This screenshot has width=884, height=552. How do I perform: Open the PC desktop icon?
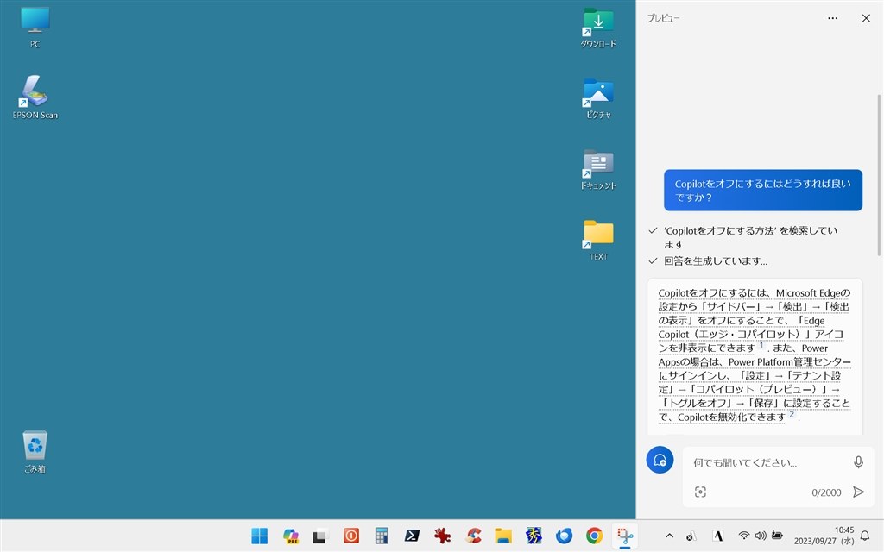point(35,28)
